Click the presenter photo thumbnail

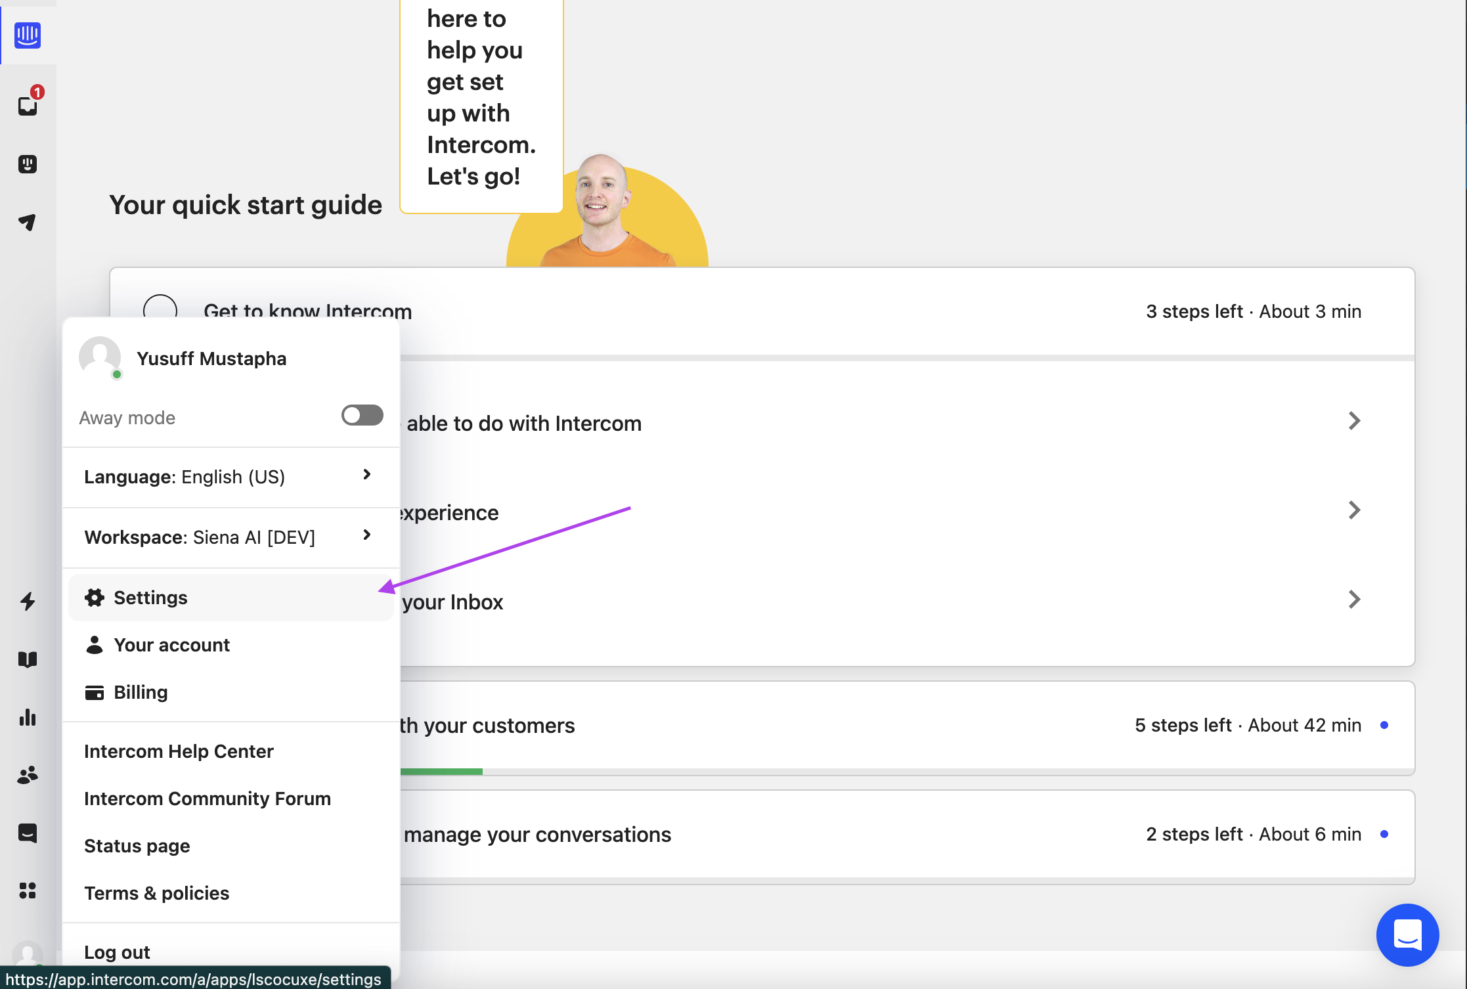(607, 210)
